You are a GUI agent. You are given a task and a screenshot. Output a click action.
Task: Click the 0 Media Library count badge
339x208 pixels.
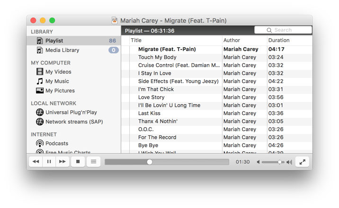[114, 50]
